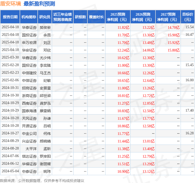Click the 目标价 column header
Image resolution: width=195 pixels, height=183 pixels.
tap(188, 17)
